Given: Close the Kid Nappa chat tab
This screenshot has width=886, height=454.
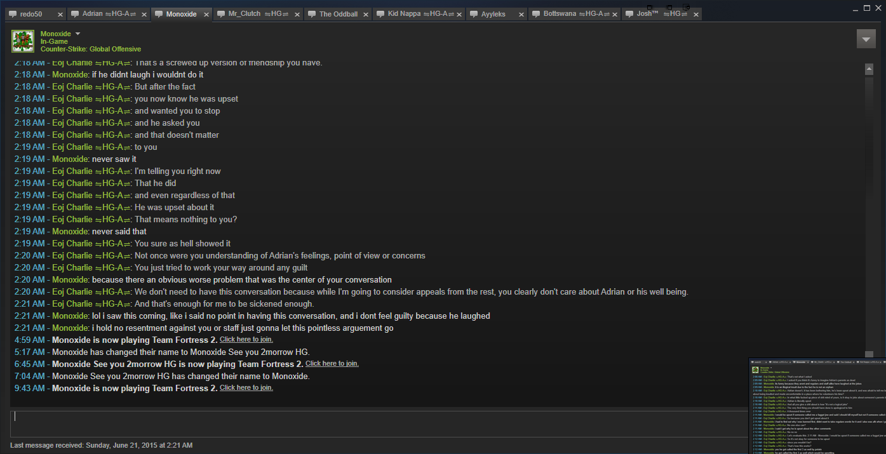Looking at the screenshot, I should click(458, 14).
